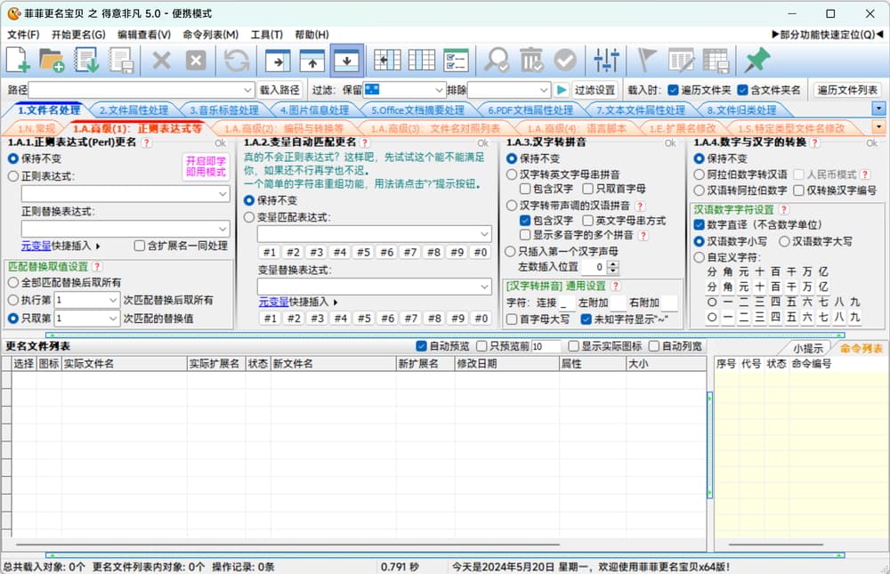This screenshot has height=574, width=890.
Task: Increase 左数插入位置 spinner value
Action: click(613, 263)
